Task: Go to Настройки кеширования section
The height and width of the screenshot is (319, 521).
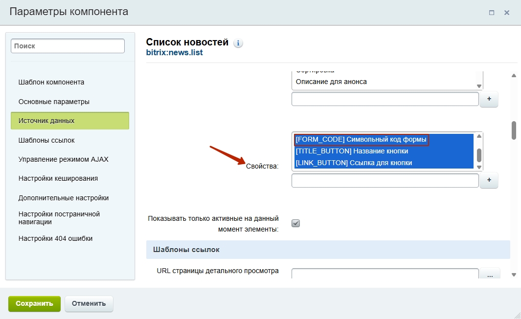Action: pos(58,178)
